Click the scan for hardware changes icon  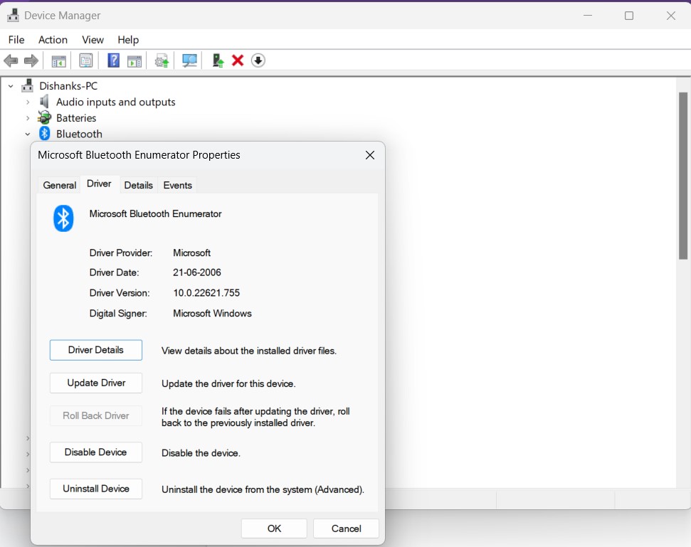189,61
